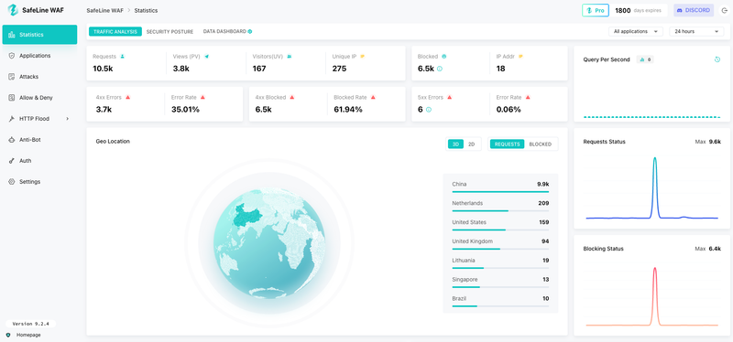
Task: Switch to the Security Posture tab
Action: tap(170, 32)
